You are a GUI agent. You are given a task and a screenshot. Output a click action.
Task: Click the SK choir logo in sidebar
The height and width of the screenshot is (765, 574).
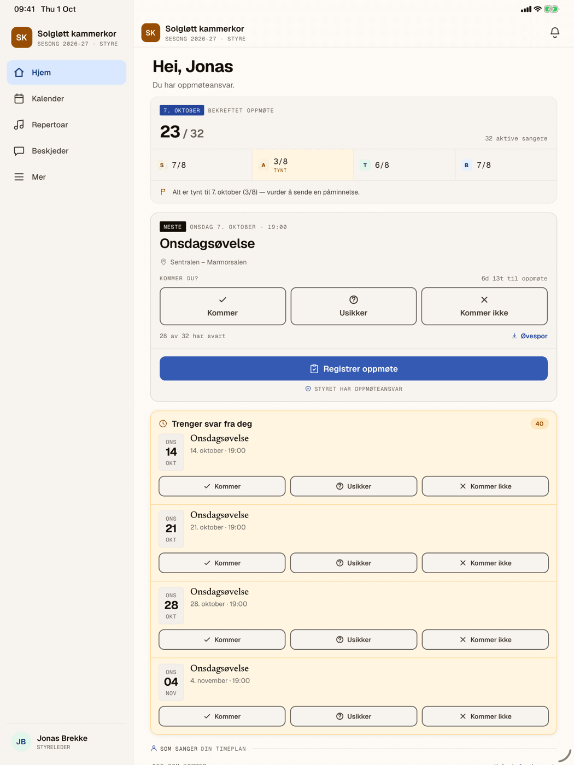click(x=21, y=37)
